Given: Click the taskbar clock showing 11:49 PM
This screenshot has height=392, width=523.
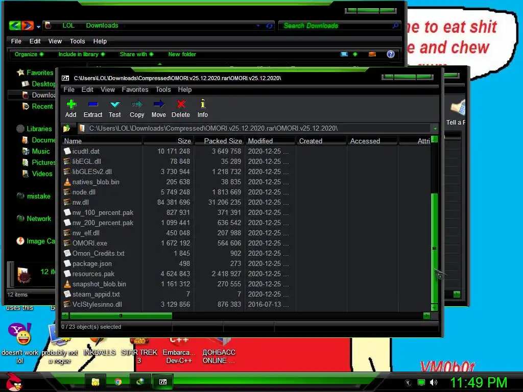Looking at the screenshot, I should tap(479, 382).
